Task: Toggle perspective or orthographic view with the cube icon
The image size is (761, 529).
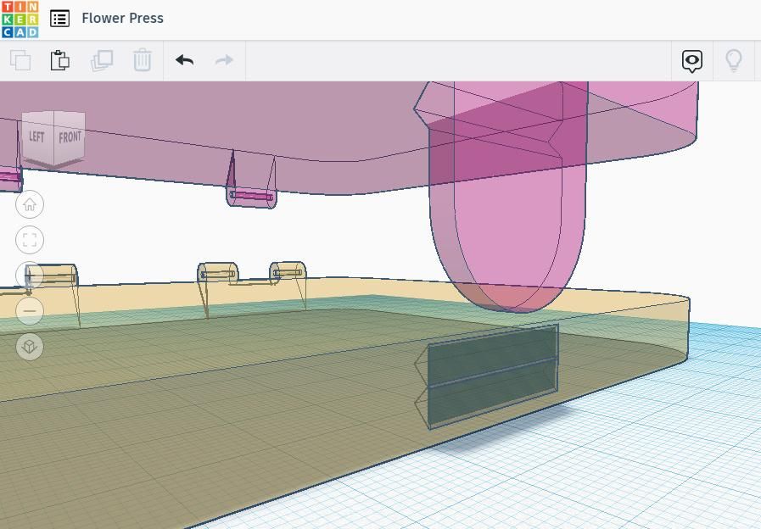Action: 30,346
